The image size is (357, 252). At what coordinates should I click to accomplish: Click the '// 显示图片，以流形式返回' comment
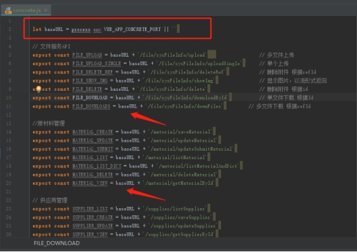pyautogui.click(x=293, y=81)
